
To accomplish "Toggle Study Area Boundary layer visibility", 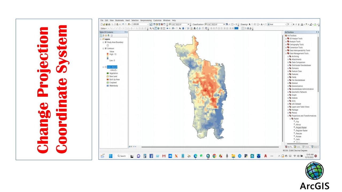I will pos(106,42).
